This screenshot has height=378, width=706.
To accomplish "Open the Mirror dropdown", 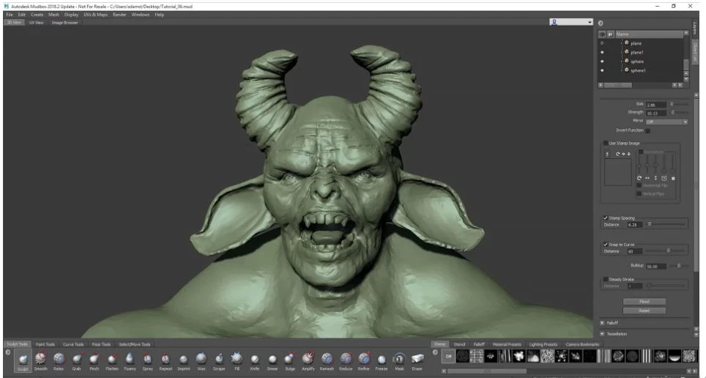I will [x=666, y=121].
